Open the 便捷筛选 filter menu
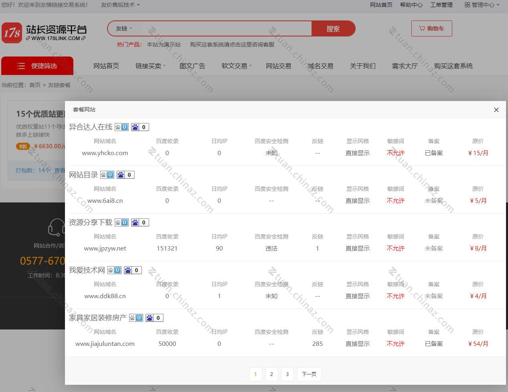This screenshot has height=392, width=508. tap(37, 66)
